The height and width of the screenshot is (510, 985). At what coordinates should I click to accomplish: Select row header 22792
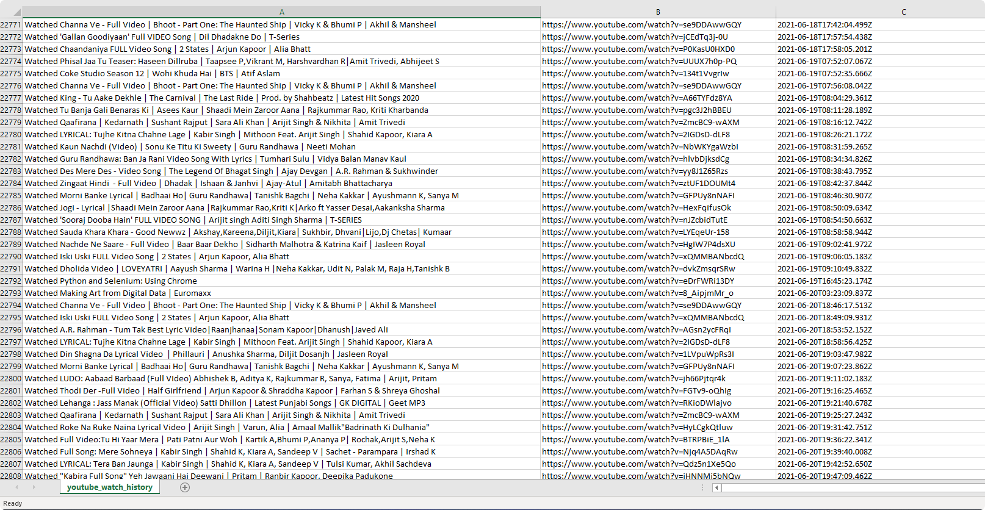[11, 281]
